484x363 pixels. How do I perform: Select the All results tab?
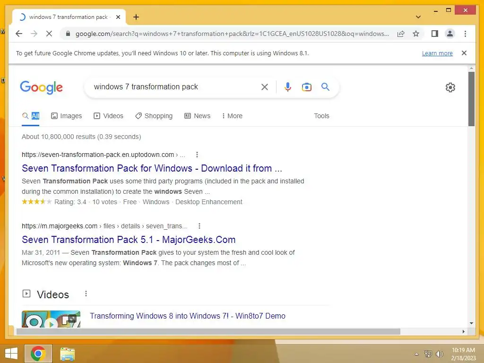(31, 116)
